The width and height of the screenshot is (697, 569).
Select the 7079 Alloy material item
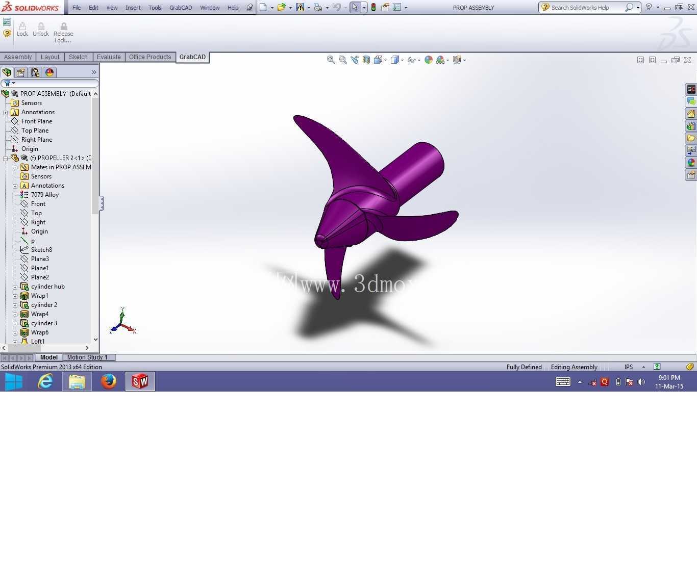(45, 195)
